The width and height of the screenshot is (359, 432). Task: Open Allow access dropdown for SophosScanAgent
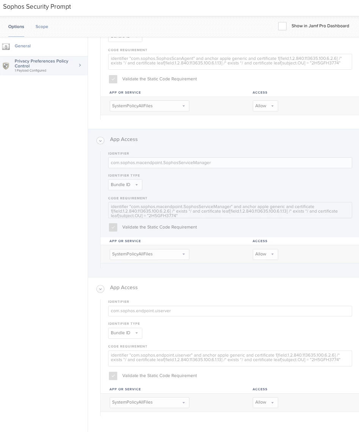[x=265, y=106]
